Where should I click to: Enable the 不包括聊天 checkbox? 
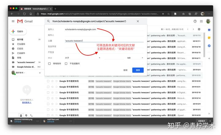[x=67, y=64]
